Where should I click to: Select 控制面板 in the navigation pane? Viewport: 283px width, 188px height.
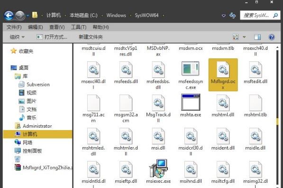coord(32,151)
